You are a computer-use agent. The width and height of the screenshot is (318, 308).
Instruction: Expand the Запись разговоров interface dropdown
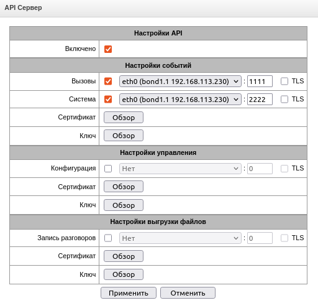pyautogui.click(x=180, y=238)
